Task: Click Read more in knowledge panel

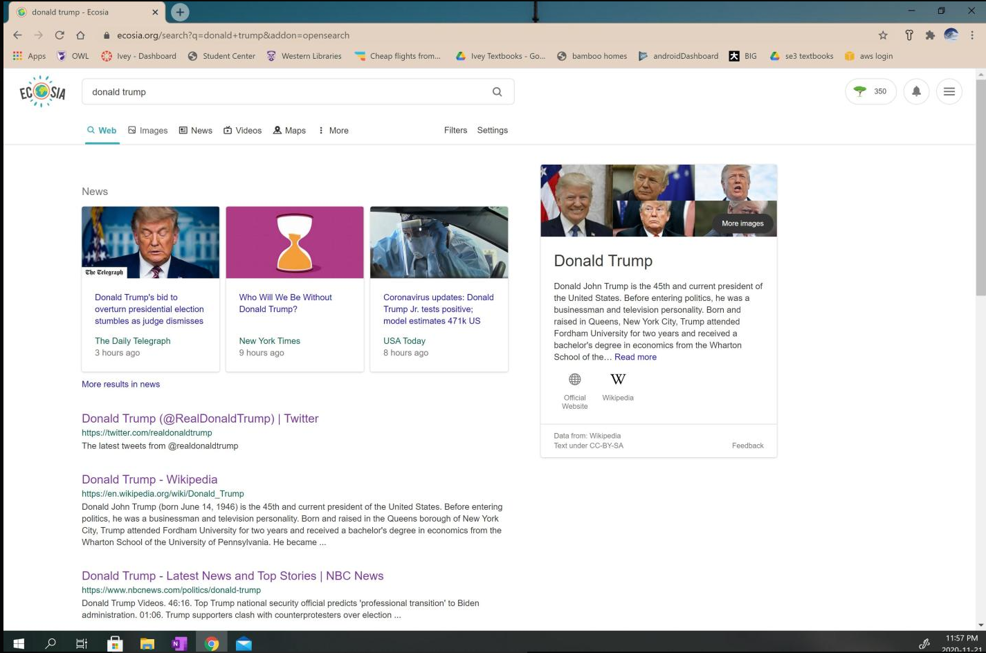Action: 635,357
